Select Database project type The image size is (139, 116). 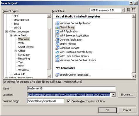(x=24, y=55)
